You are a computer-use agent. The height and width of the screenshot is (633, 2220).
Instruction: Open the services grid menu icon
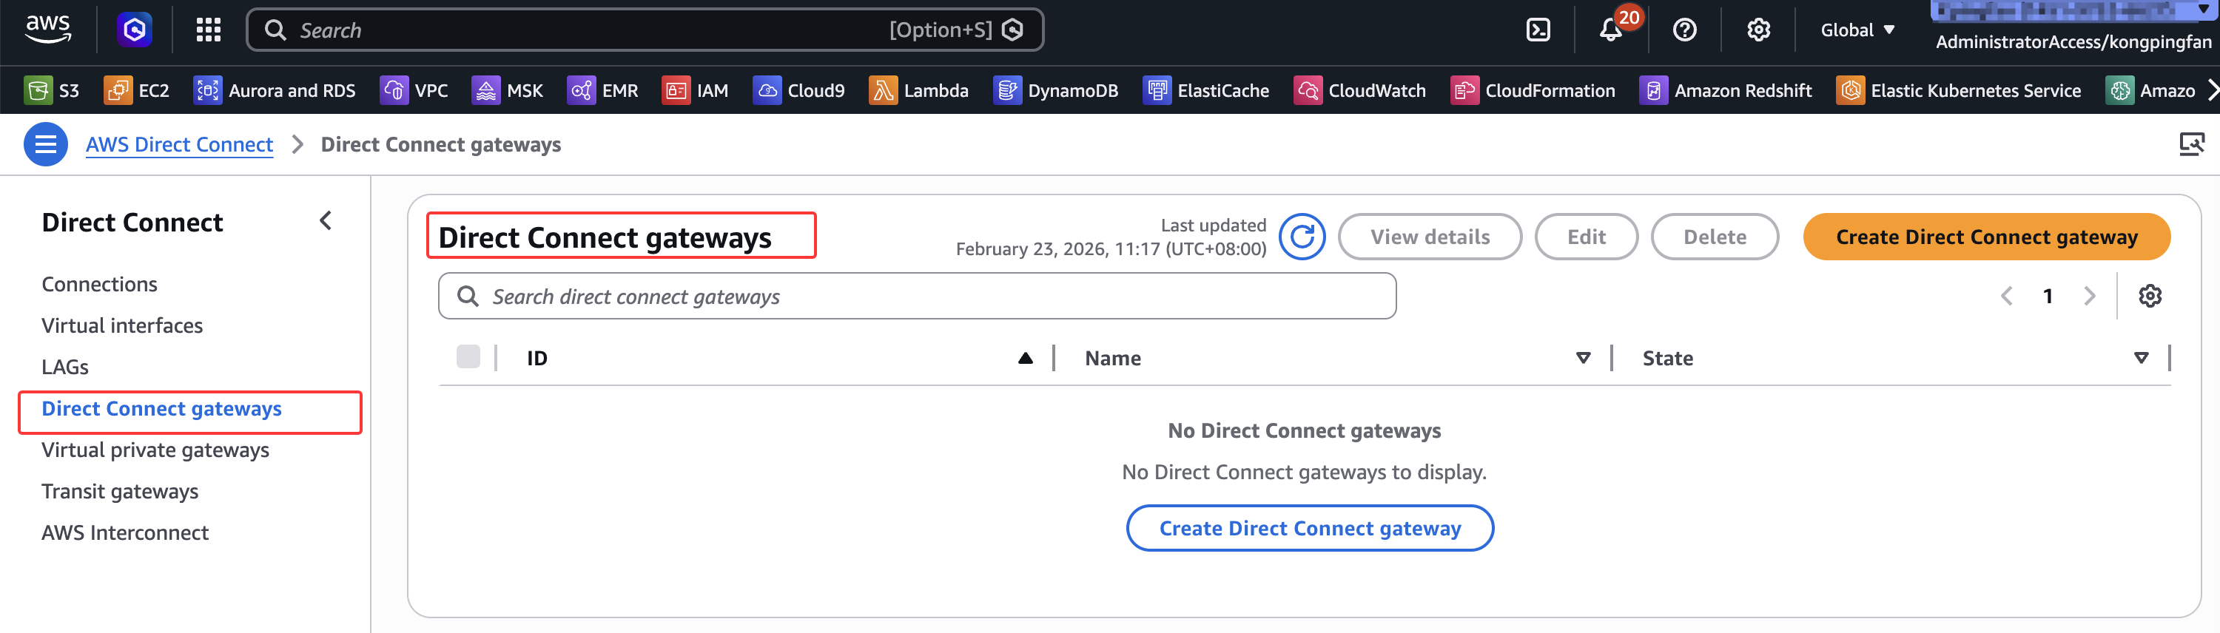(x=208, y=30)
